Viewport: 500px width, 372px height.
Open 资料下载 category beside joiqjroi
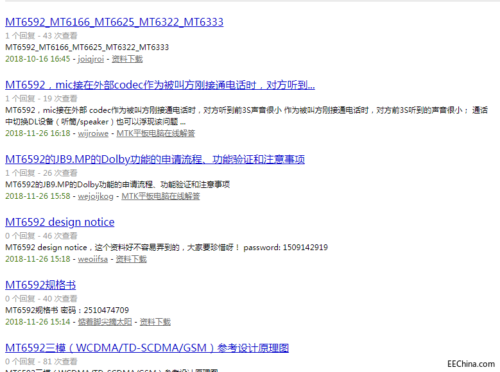coord(127,59)
